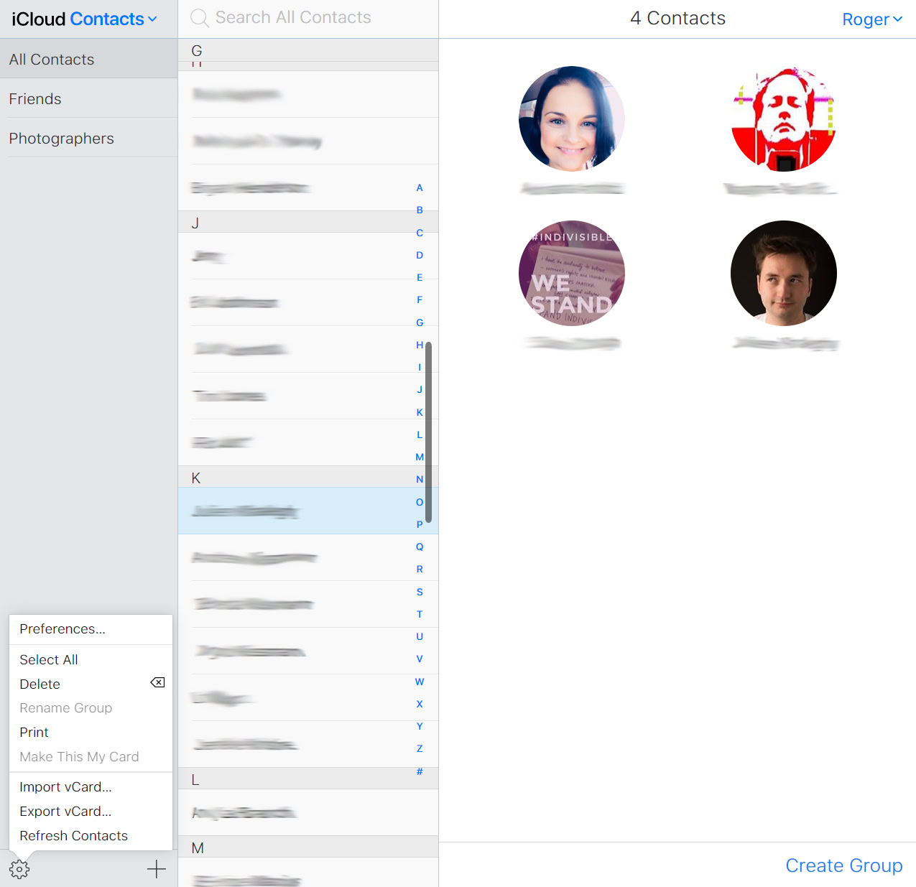Choose Import vCard from the menu
Image resolution: width=916 pixels, height=887 pixels.
tap(65, 786)
